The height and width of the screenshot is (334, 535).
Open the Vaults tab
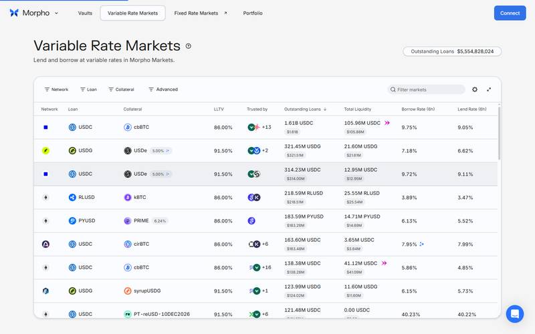(x=85, y=13)
